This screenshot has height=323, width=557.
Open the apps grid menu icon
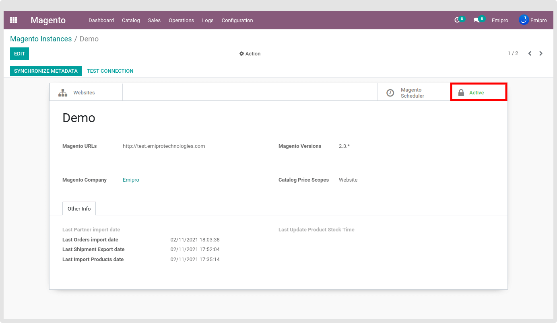[14, 20]
